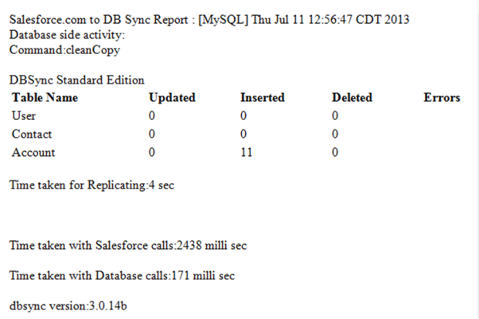Click the 'Updated' column header
Screen dimensions: 479x319
[x=172, y=98]
